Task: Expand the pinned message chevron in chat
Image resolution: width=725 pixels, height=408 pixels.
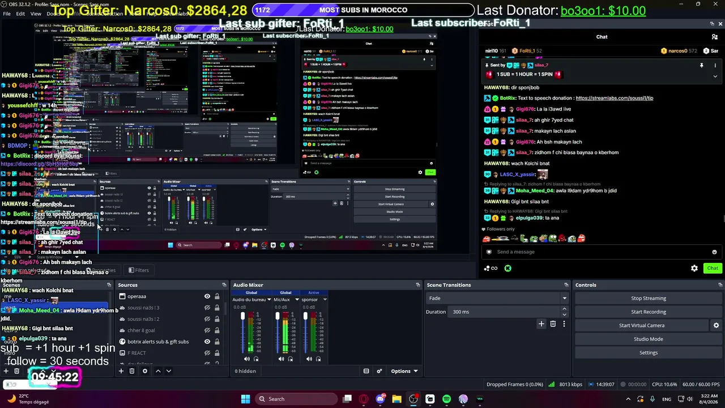Action: tap(715, 76)
